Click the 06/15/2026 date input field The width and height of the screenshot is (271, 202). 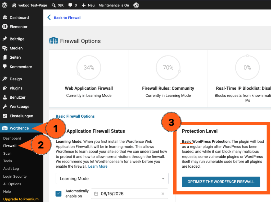[x=129, y=194]
